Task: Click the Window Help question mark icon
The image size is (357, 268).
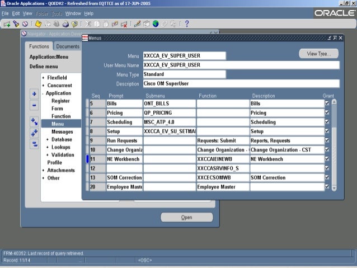Action: [187, 24]
